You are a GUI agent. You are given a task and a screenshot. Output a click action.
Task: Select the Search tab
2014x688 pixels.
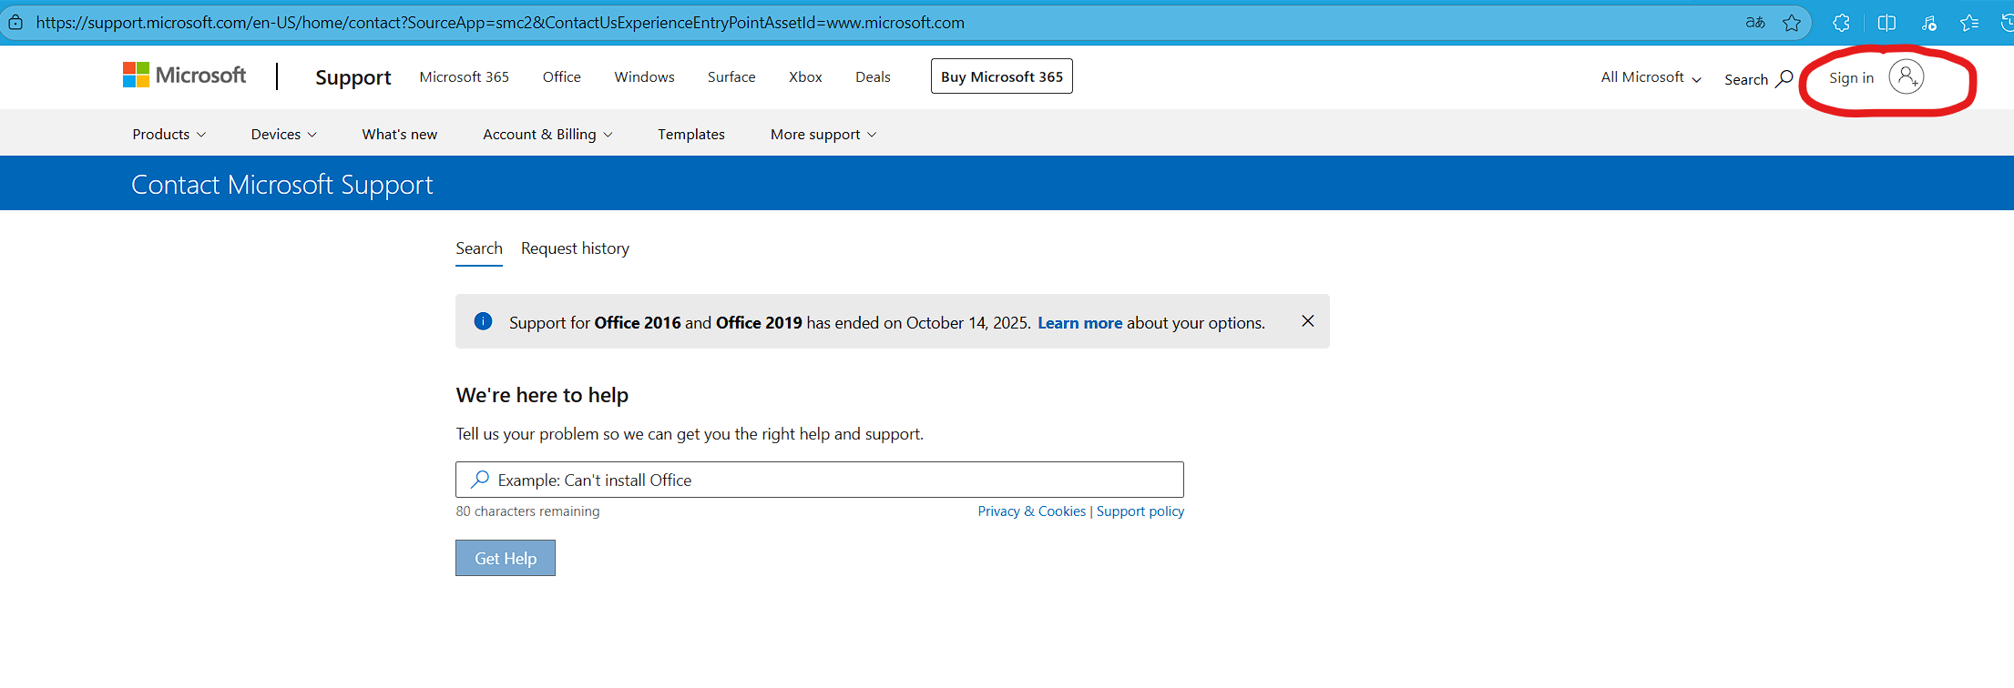(479, 248)
